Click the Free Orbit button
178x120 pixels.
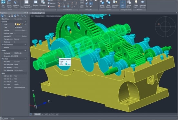pos(82,4)
